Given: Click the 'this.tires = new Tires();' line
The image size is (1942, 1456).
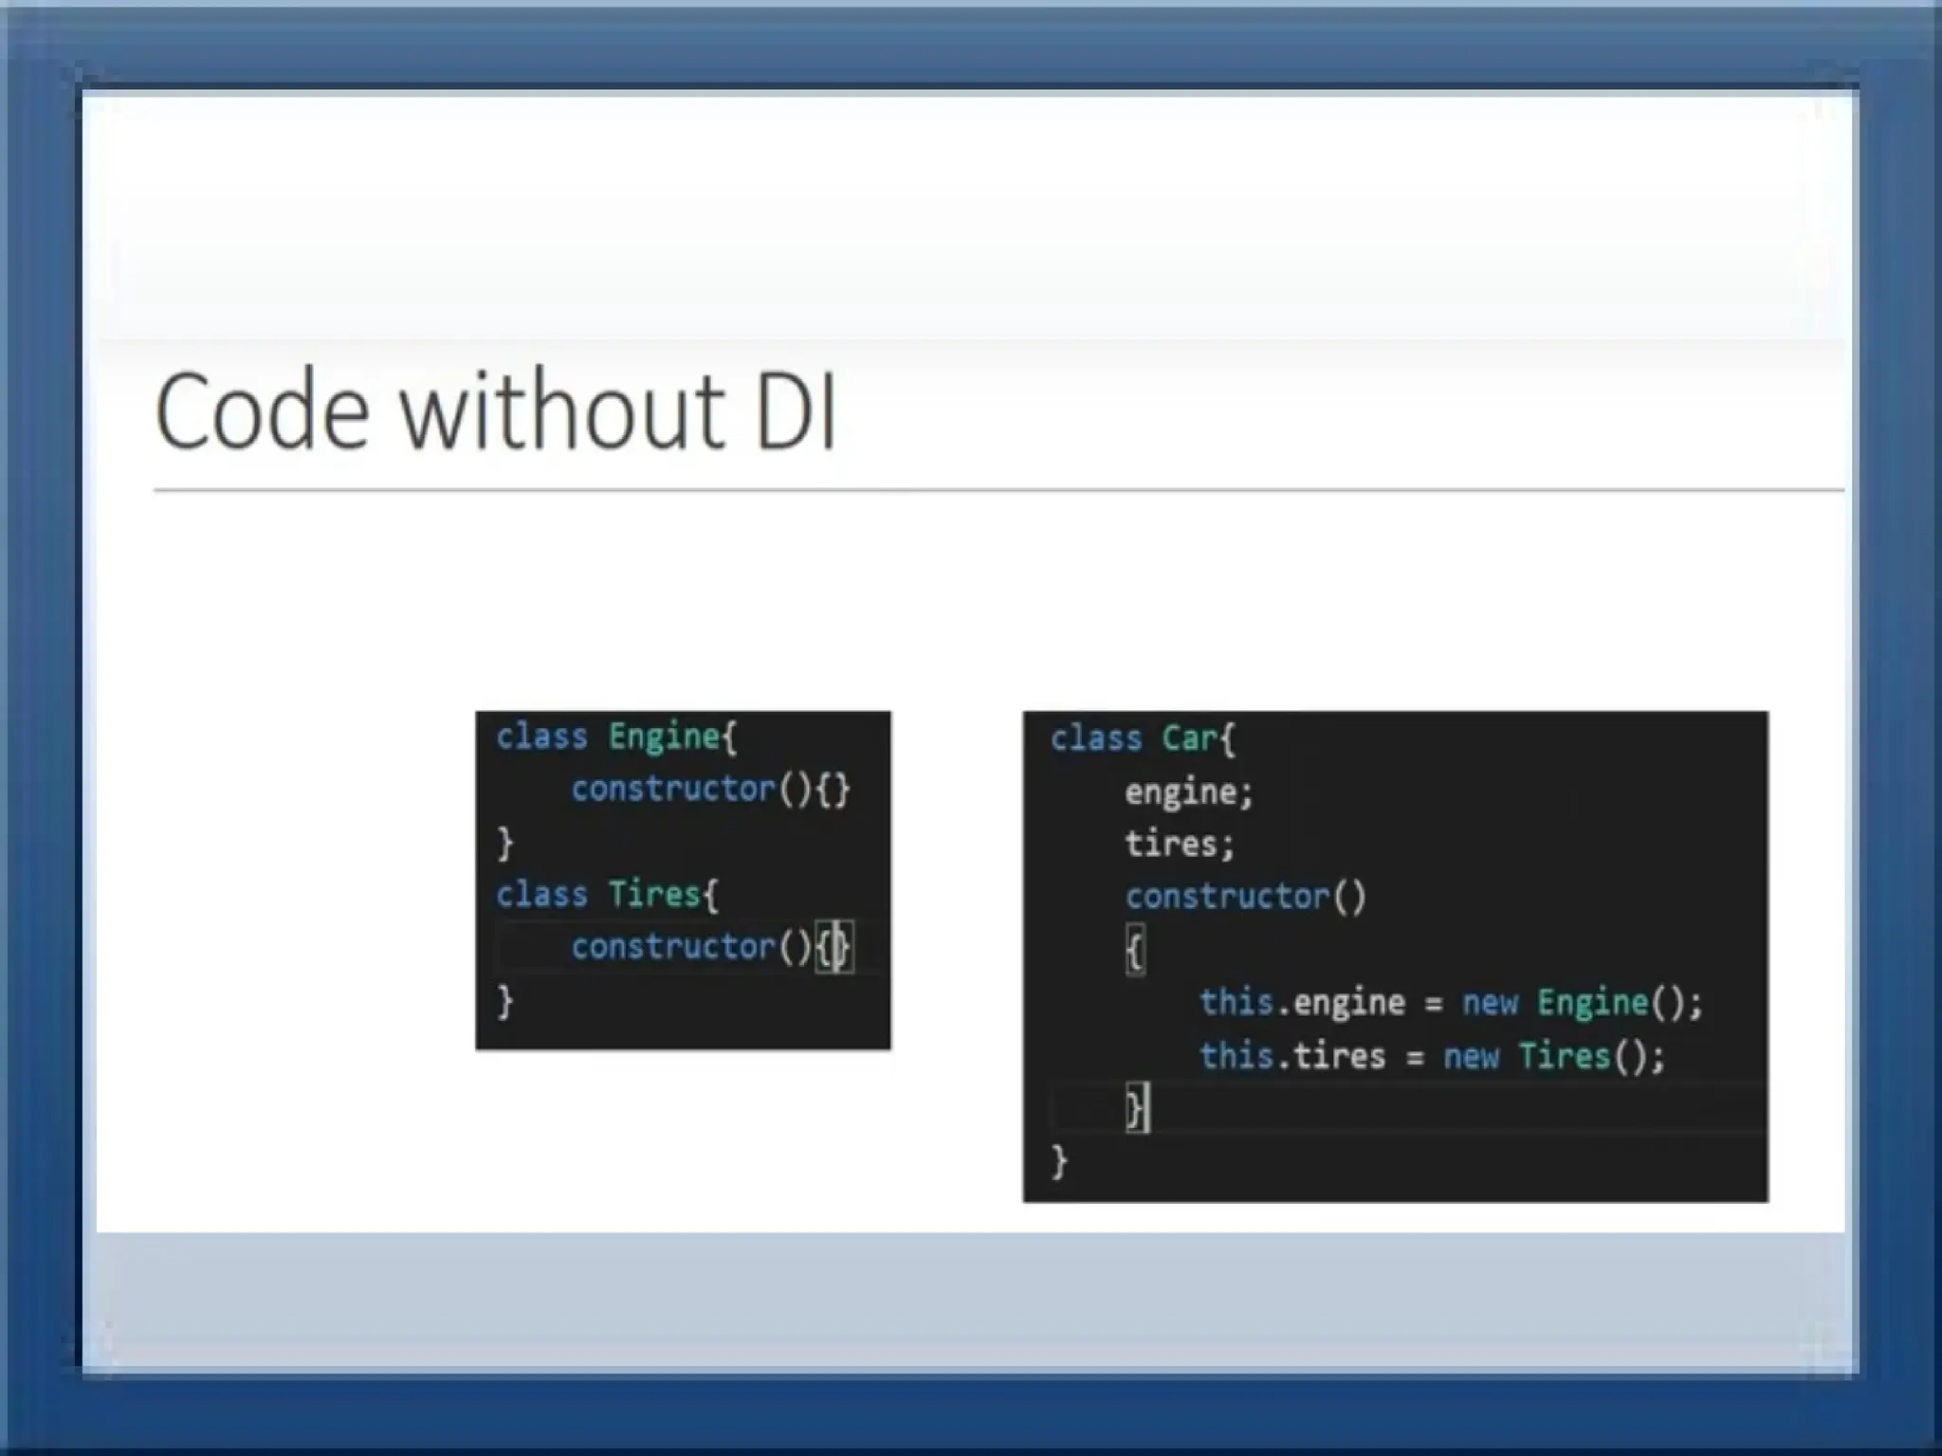Looking at the screenshot, I should point(1432,1056).
